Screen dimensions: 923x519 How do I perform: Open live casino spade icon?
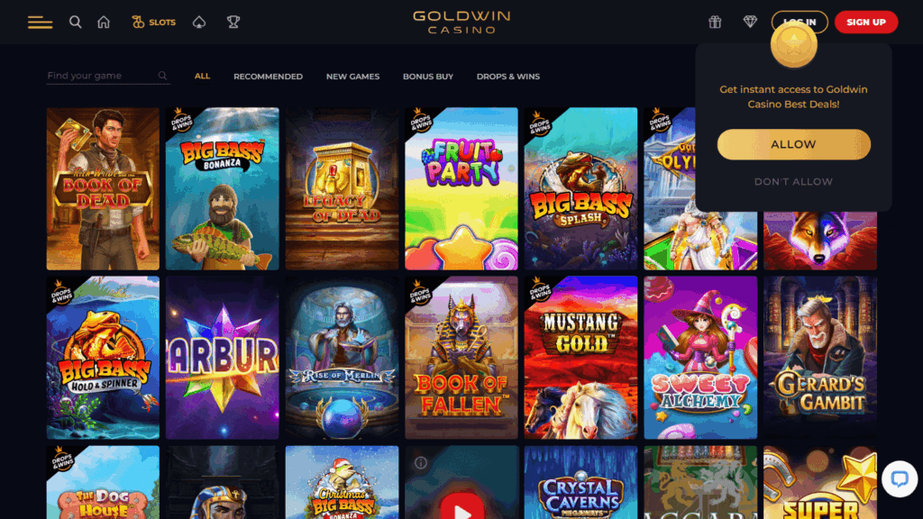coord(199,22)
